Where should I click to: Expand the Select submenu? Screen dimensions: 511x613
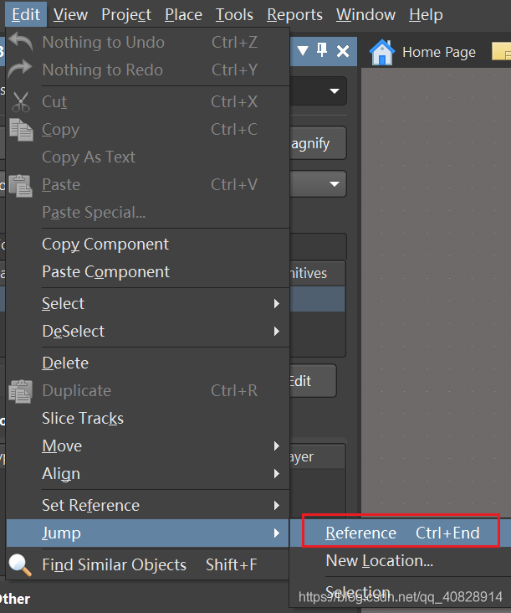pyautogui.click(x=147, y=304)
